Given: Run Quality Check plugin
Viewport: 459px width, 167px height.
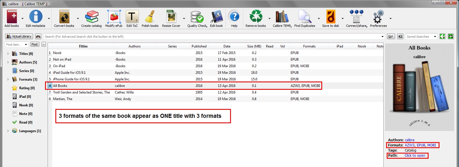Looking at the screenshot, I should pos(197,17).
